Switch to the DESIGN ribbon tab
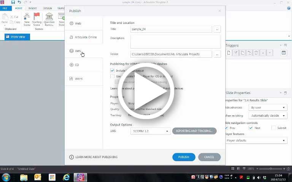 click(48, 8)
